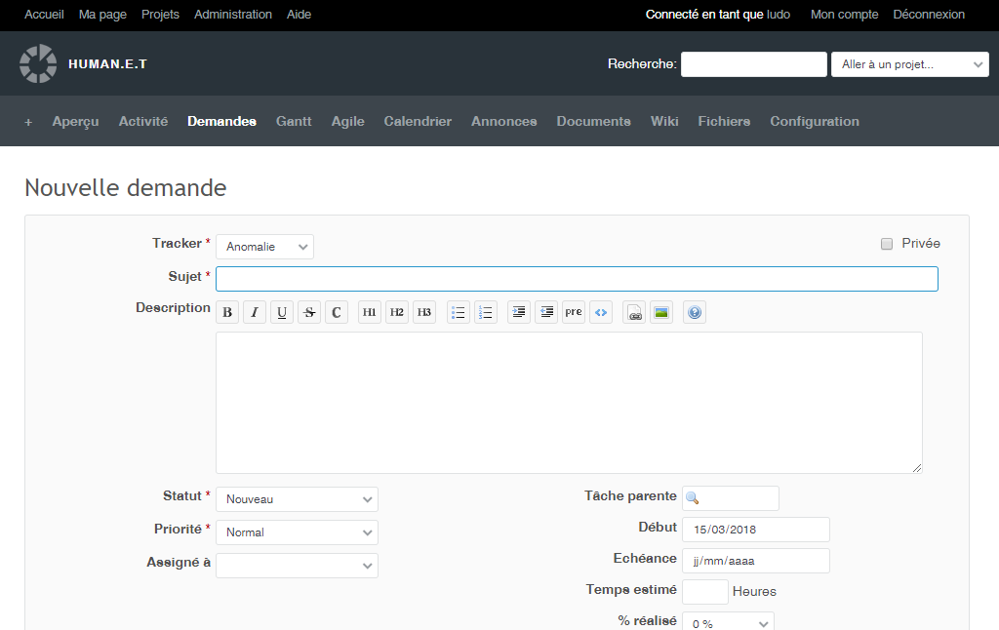
Task: Focus the Temps estimé hours field
Action: tap(705, 592)
